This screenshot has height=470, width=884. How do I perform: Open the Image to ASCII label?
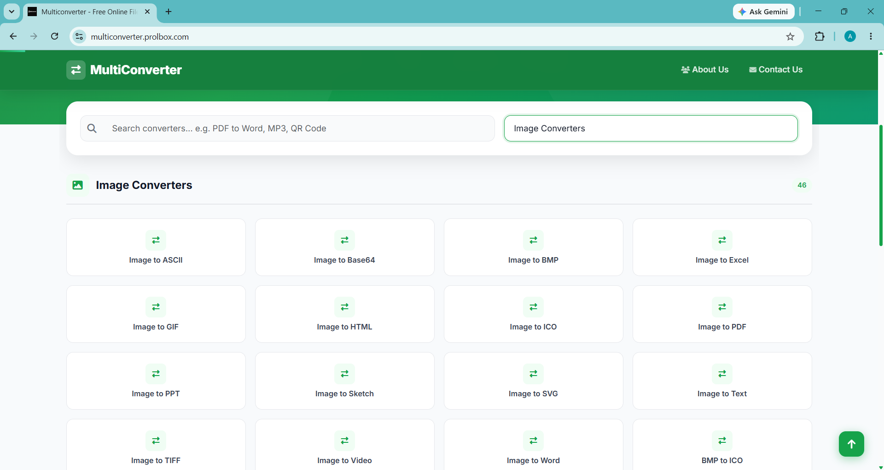click(156, 260)
